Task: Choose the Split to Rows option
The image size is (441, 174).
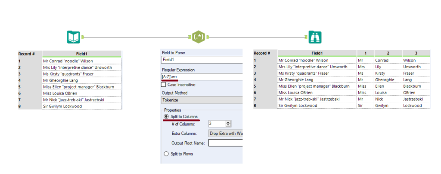Action: pos(165,154)
